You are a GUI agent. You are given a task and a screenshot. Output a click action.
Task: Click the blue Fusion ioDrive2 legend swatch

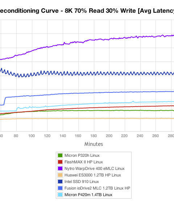coord(60,188)
